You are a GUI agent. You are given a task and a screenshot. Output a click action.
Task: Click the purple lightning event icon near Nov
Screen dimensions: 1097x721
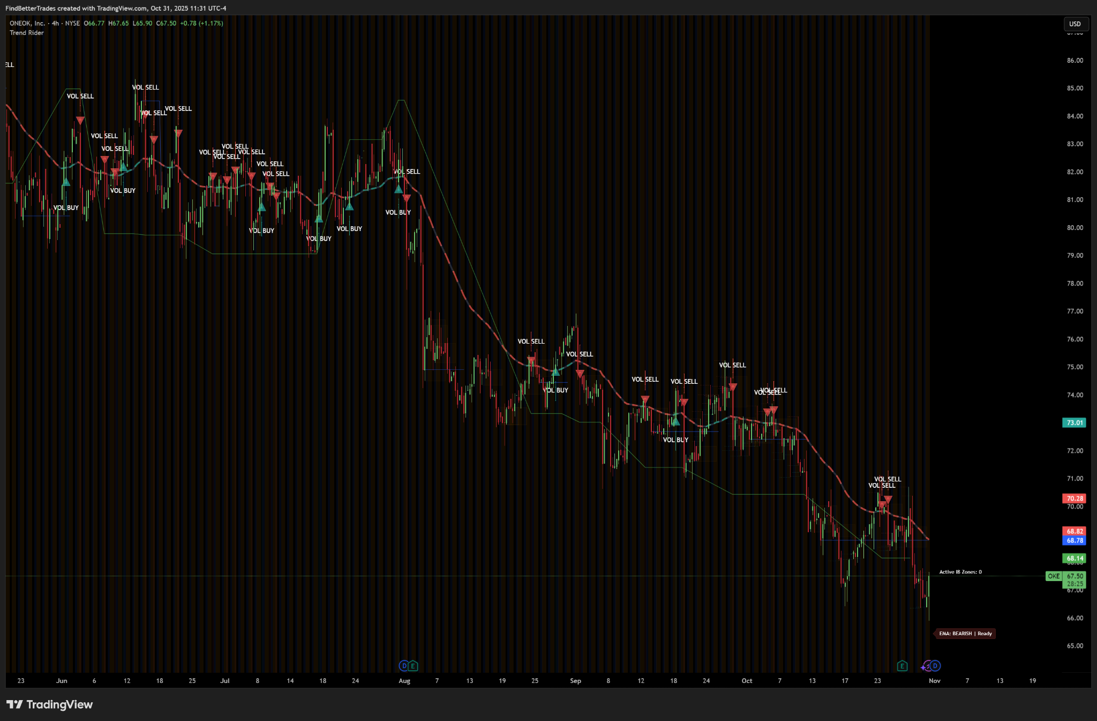point(926,666)
